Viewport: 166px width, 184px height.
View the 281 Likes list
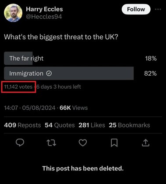tap(92, 125)
